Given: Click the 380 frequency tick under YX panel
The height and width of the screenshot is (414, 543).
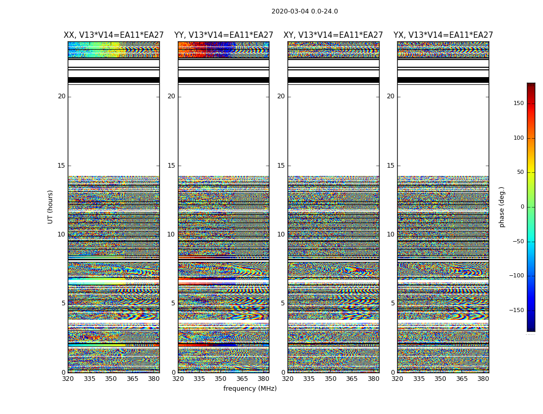Looking at the screenshot, I should (x=483, y=379).
